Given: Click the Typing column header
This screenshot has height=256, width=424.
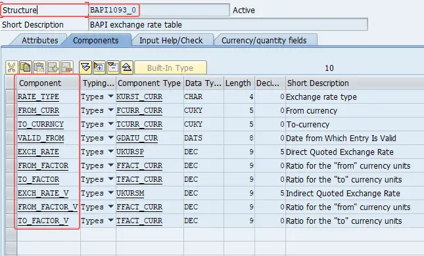Looking at the screenshot, I should tap(98, 83).
